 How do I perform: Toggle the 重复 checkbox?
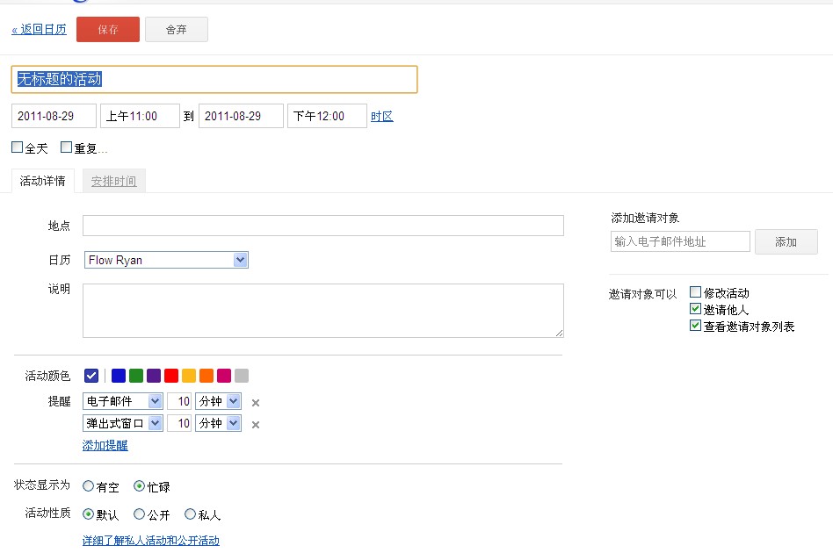tap(67, 147)
